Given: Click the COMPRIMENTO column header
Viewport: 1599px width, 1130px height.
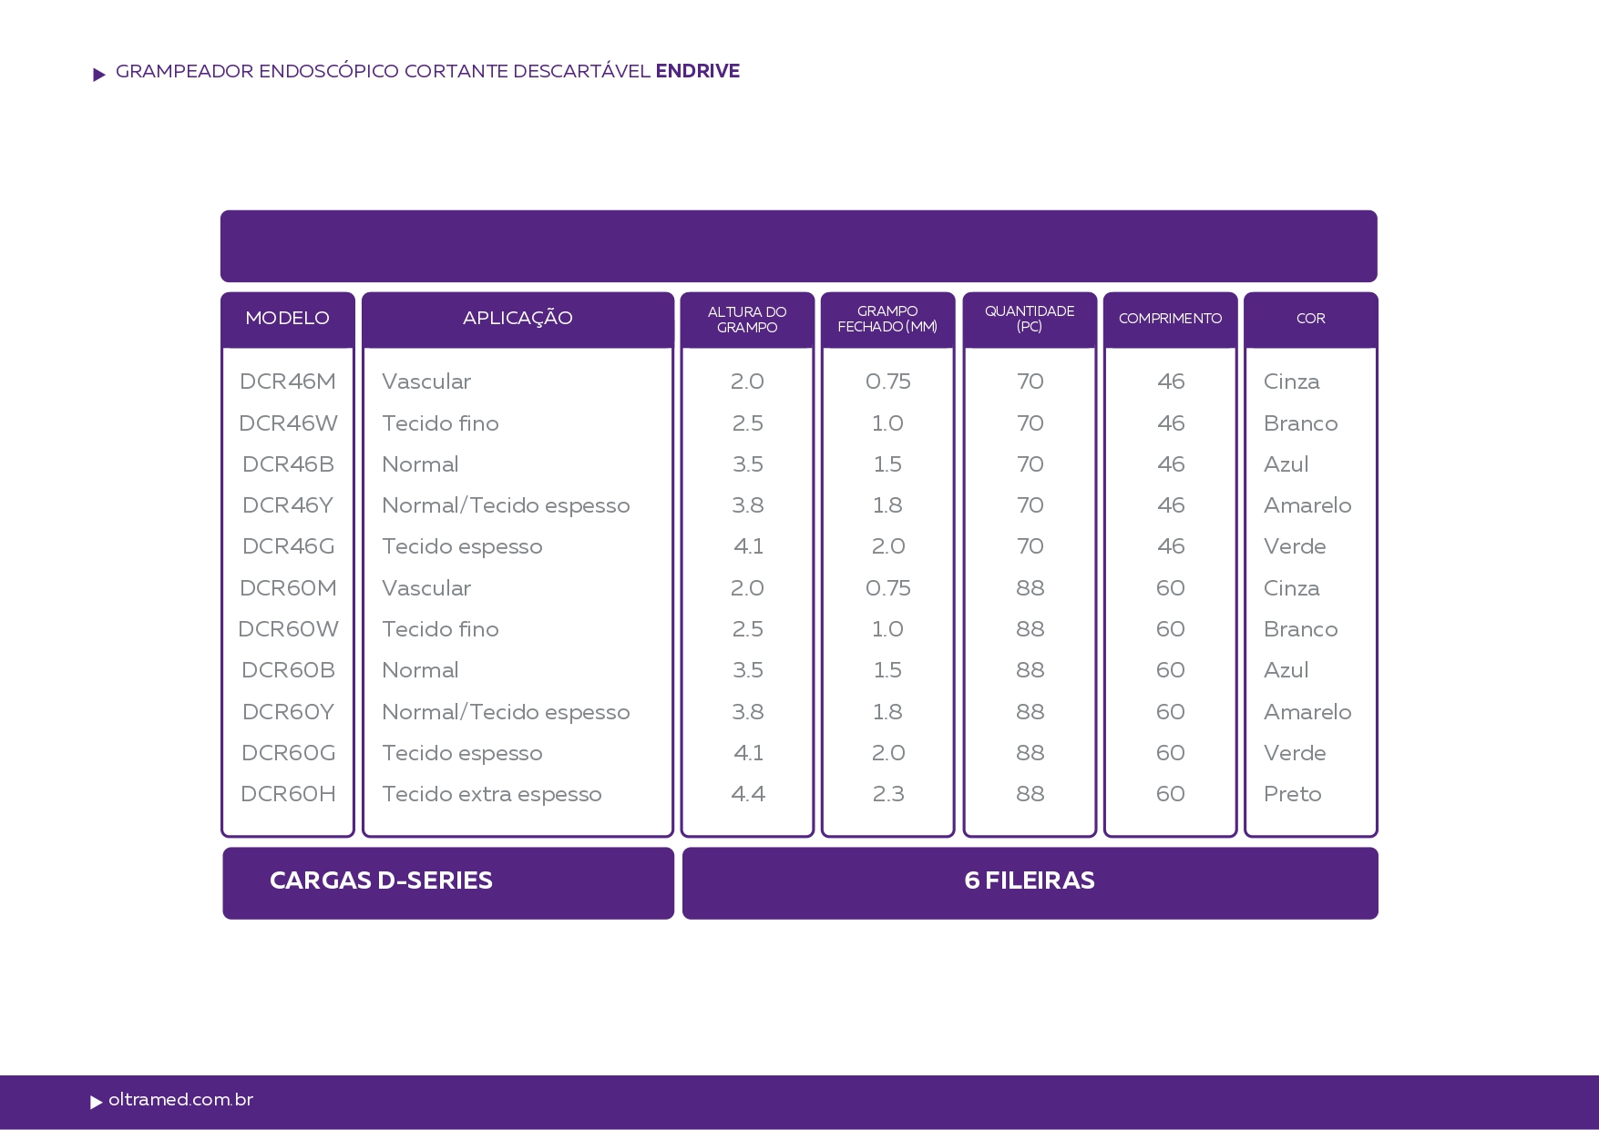Looking at the screenshot, I should tap(1170, 319).
